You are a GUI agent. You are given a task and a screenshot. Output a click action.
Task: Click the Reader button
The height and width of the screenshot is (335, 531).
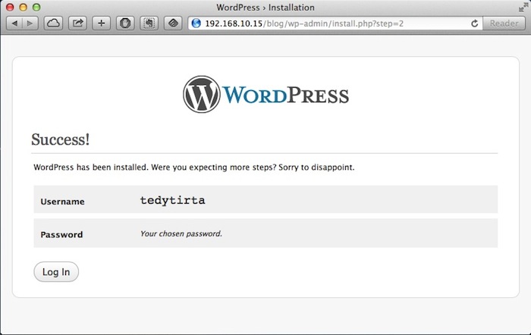(x=504, y=23)
